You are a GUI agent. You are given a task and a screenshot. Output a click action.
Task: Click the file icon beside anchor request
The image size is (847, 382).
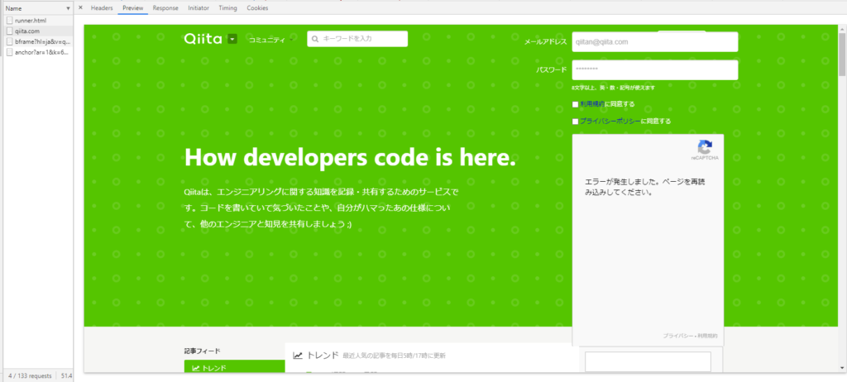9,52
